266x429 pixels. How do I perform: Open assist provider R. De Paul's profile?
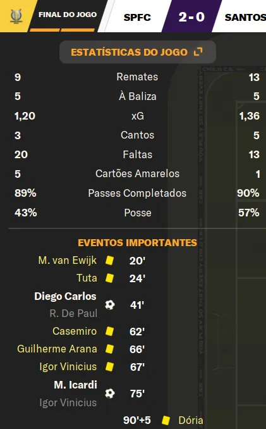(x=73, y=314)
